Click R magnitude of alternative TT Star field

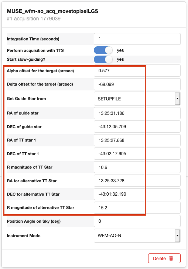click(137, 207)
